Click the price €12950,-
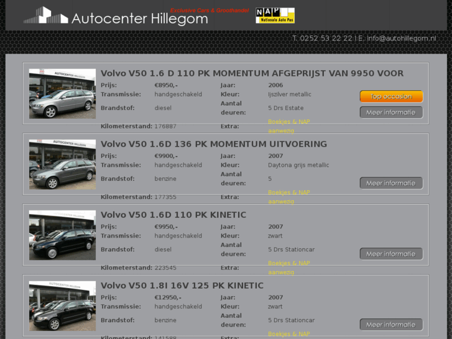The height and width of the screenshot is (339, 452). 168,297
